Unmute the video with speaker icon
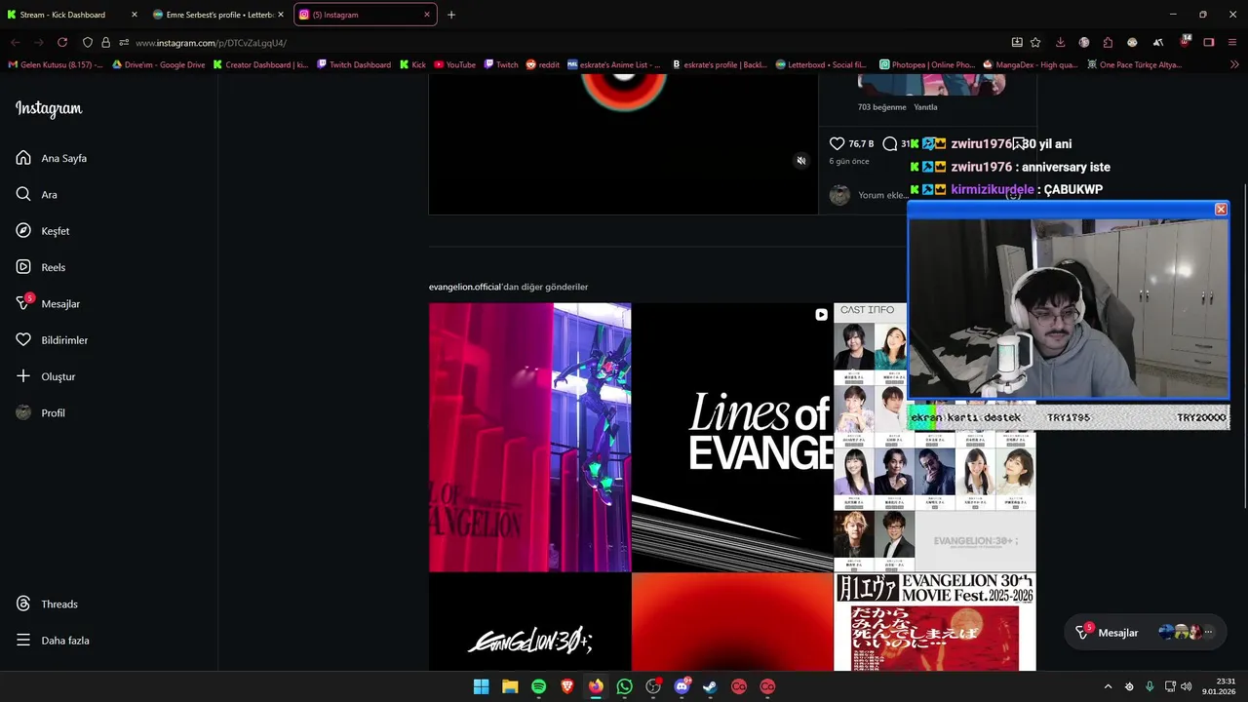Screen dimensions: 1248x702 pos(801,161)
